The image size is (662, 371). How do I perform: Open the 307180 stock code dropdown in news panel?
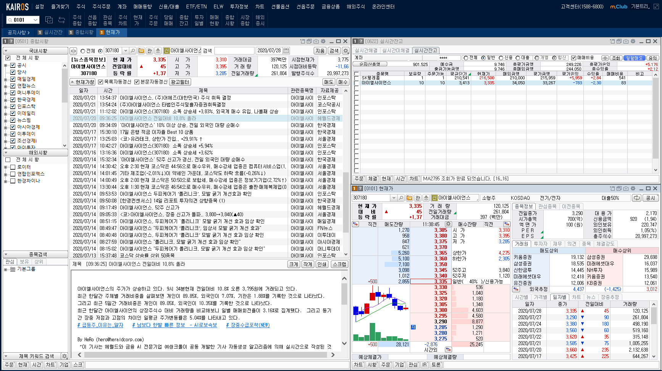(x=125, y=51)
